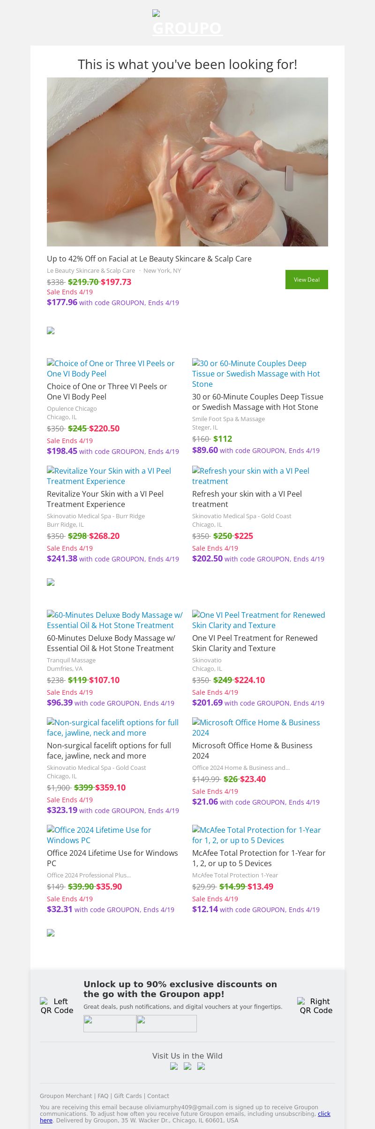
Task: Click the first app store badge
Action: (x=110, y=1023)
